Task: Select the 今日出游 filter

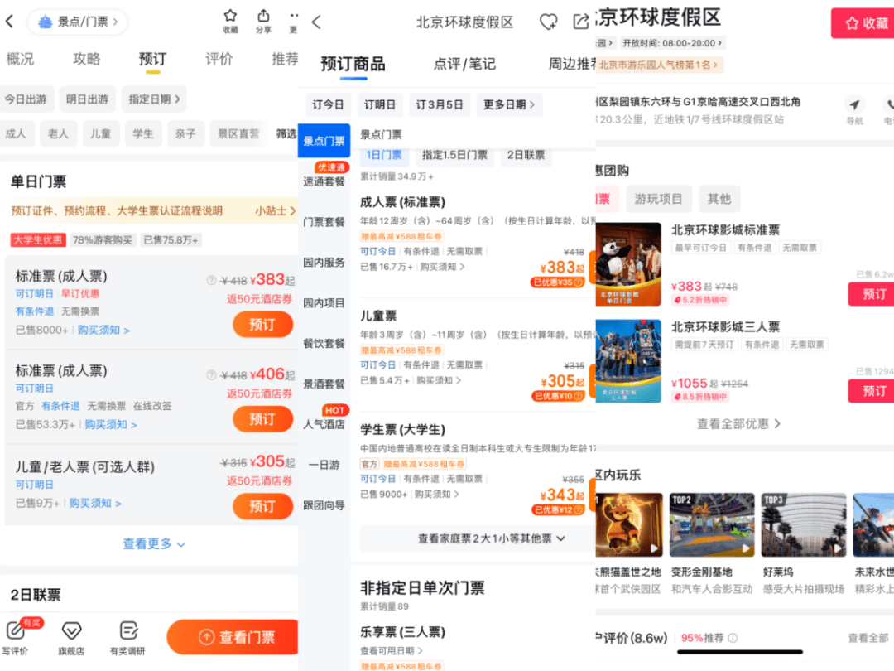Action: (x=26, y=99)
